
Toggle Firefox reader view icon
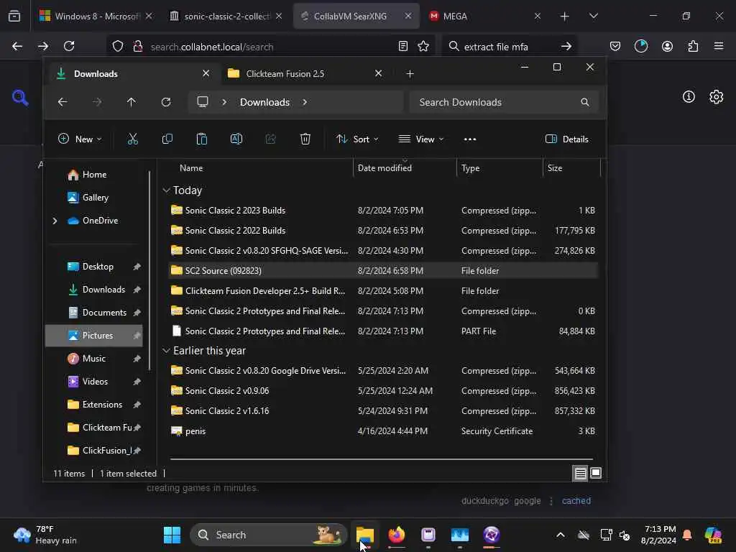click(x=402, y=46)
